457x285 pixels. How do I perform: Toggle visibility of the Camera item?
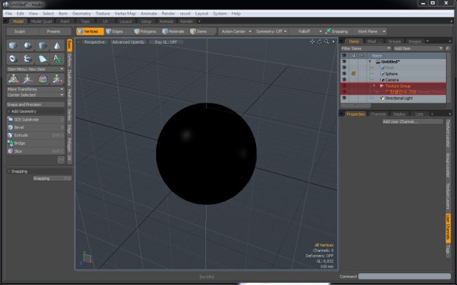pos(344,79)
